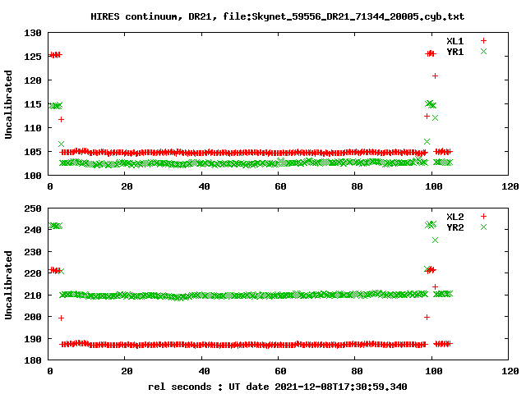Select the black cross near 107 at top plot start
This screenshot has width=526, height=394.
coord(61,144)
